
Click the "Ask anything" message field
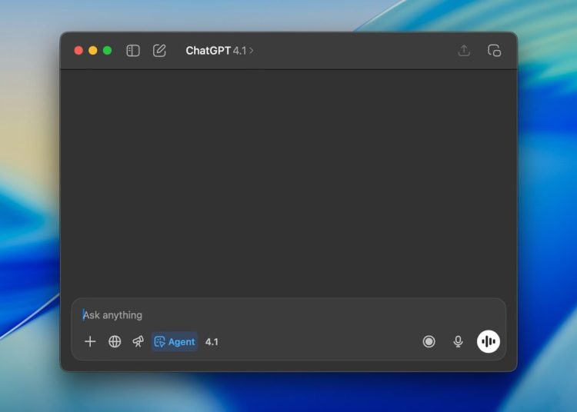[285, 315]
